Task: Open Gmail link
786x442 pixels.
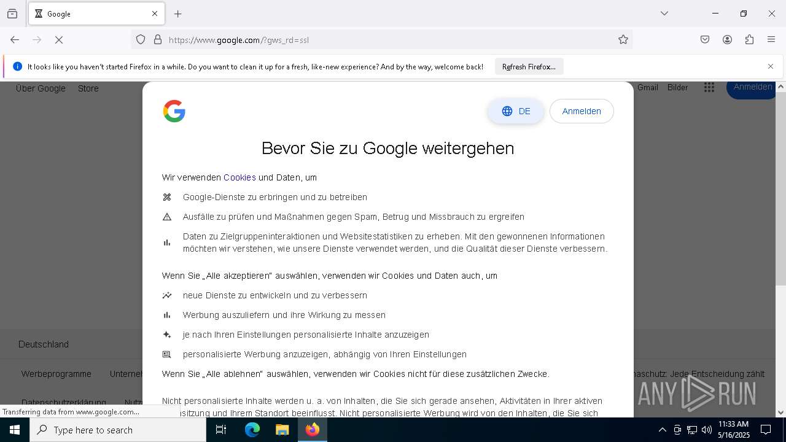Action: [648, 87]
